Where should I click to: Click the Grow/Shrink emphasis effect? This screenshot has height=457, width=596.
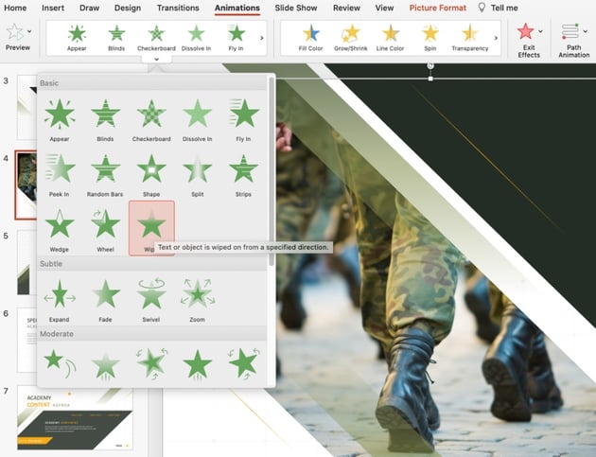click(350, 37)
